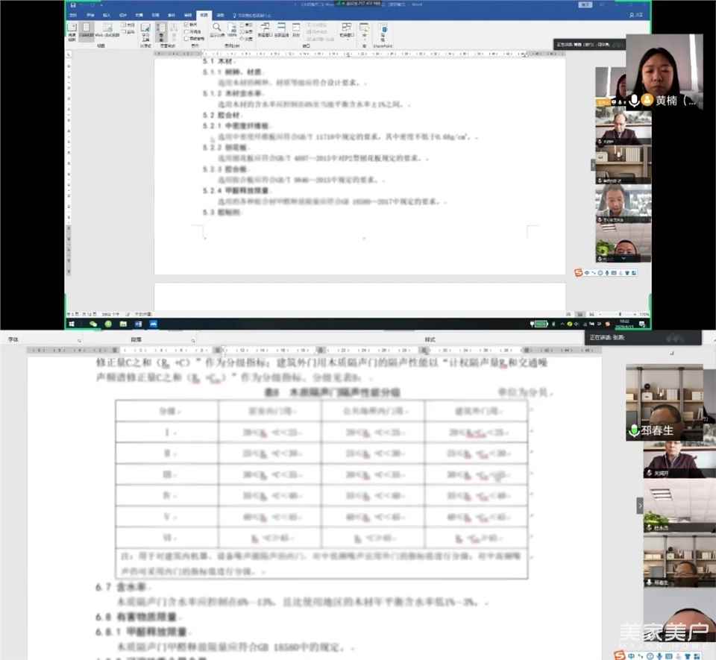Toggle the Navigation Pane (导航窗格) checkbox

tap(186, 38)
